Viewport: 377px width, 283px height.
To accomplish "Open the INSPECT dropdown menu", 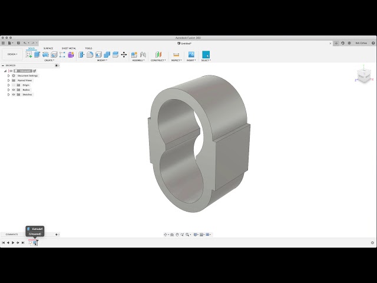I will [177, 60].
